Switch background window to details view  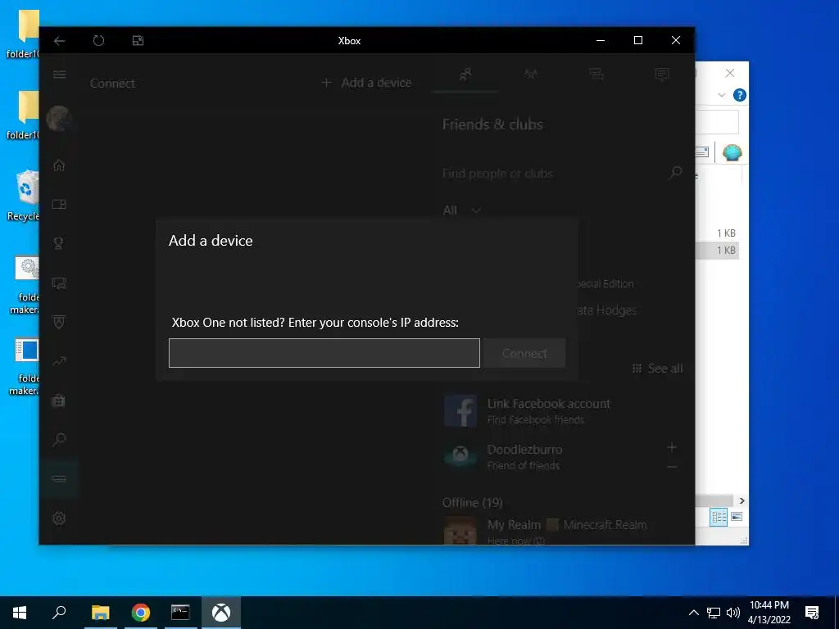pyautogui.click(x=718, y=517)
